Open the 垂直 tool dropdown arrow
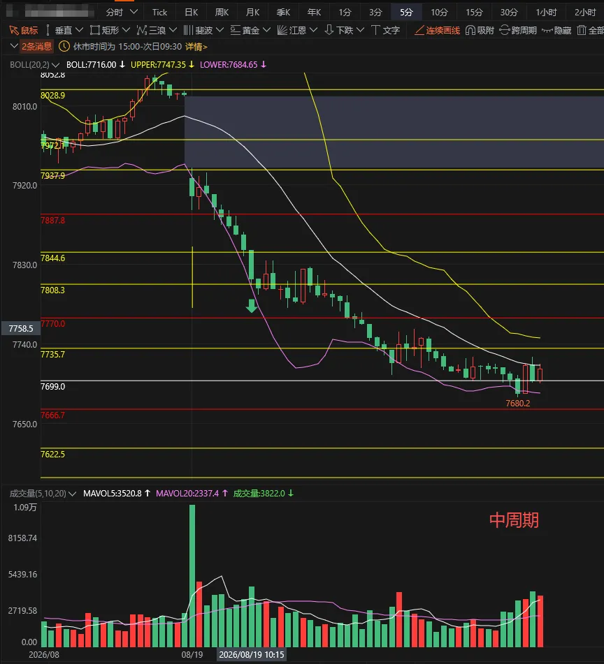This screenshot has height=664, width=604. 79,30
